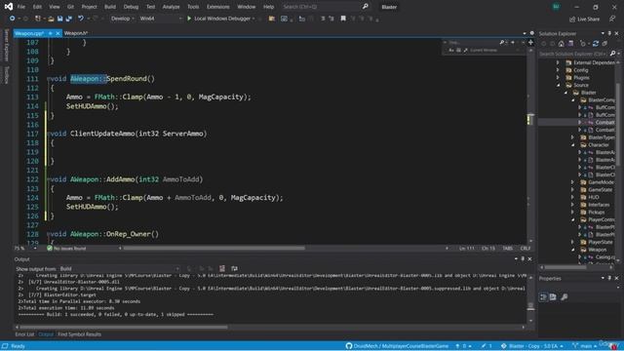Viewport: 624px width, 351px height.
Task: Open the File menu
Action: click(x=21, y=7)
